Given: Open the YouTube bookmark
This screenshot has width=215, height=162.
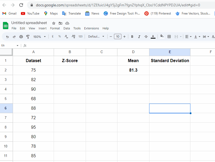Looking at the screenshot, I should tap(30, 13).
